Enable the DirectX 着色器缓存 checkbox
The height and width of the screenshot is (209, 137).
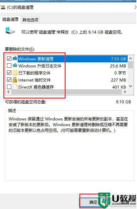point(9,87)
